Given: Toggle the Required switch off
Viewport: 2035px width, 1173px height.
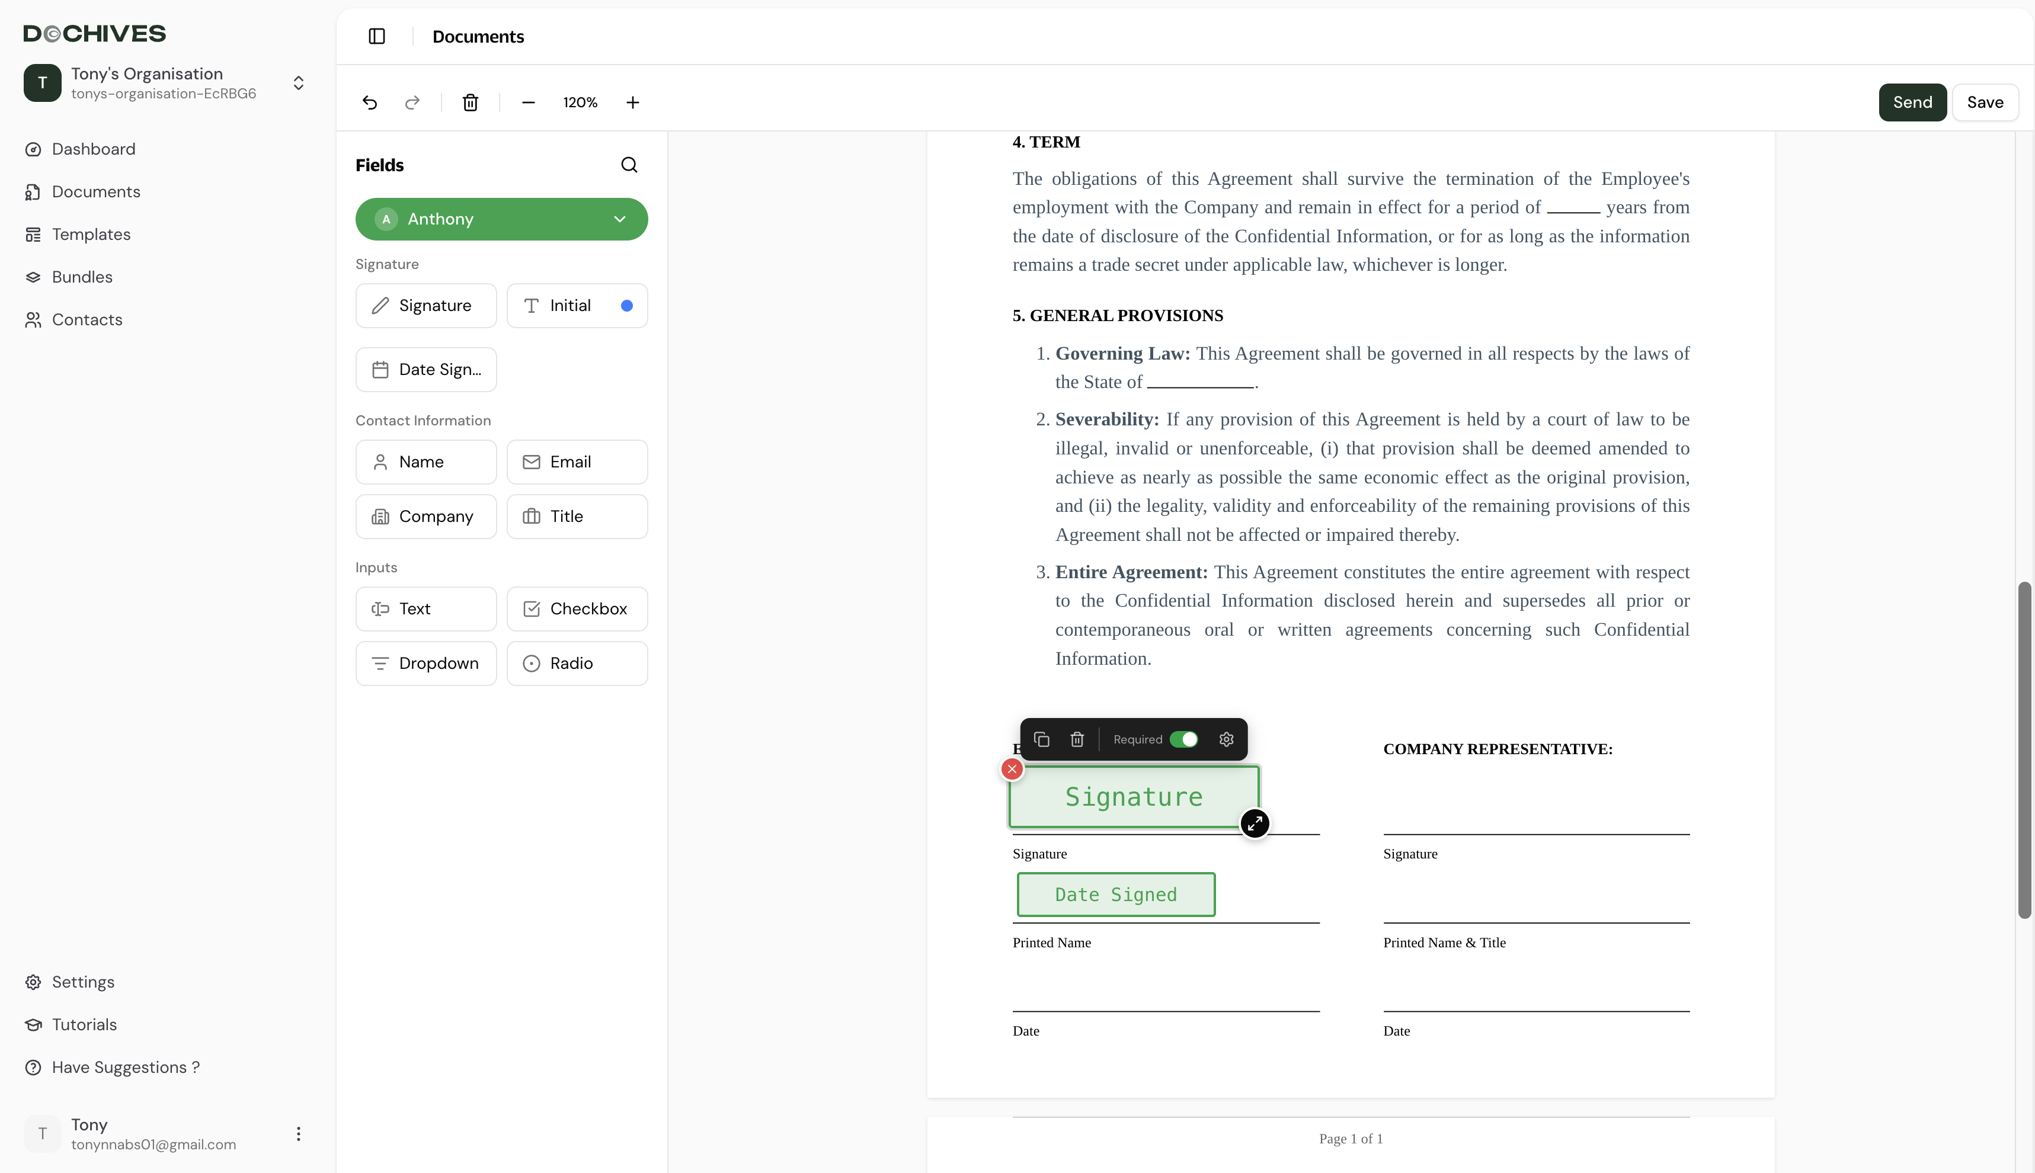Looking at the screenshot, I should point(1183,739).
